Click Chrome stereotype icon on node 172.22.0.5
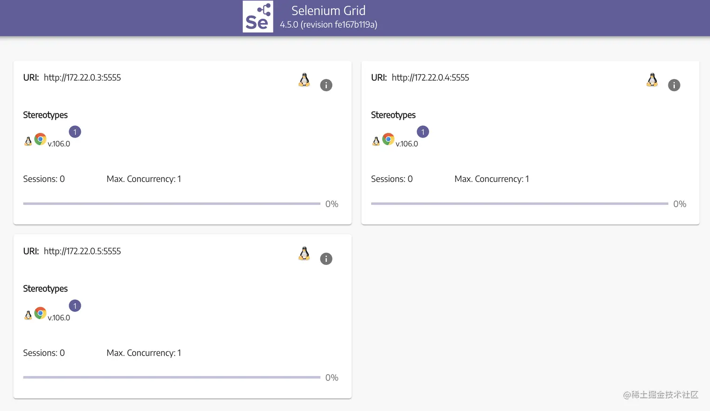Viewport: 710px width, 411px height. tap(40, 313)
